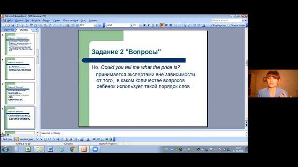Open the Справка menu
The height and width of the screenshot is (167, 298).
[93, 20]
